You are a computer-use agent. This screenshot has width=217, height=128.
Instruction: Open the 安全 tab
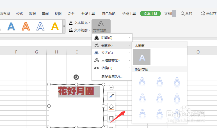[x=71, y=13]
